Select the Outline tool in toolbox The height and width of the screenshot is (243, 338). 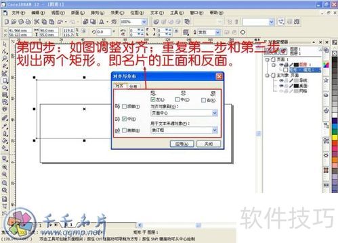[x=5, y=134]
